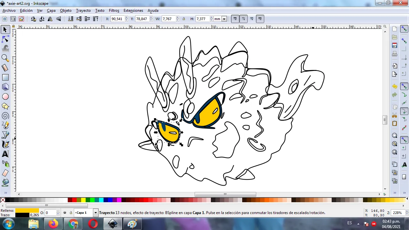Open the Extensiones menu
409x230 pixels.
133,11
